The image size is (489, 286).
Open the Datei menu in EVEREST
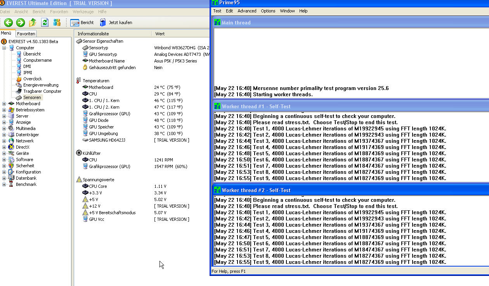[x=5, y=12]
